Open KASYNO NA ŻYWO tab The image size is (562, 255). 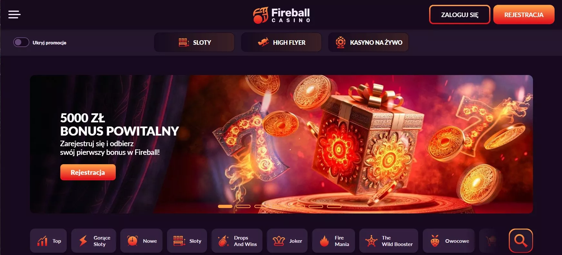coord(369,42)
